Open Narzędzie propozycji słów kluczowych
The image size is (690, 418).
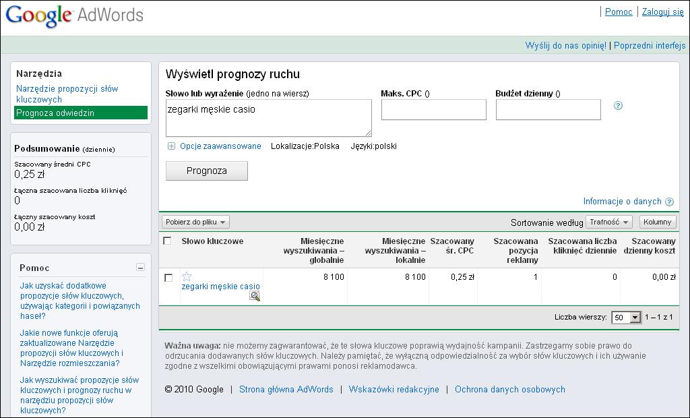pyautogui.click(x=67, y=94)
